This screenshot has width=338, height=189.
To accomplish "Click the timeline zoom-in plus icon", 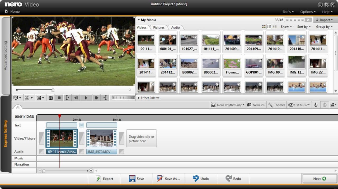I will tap(91, 171).
